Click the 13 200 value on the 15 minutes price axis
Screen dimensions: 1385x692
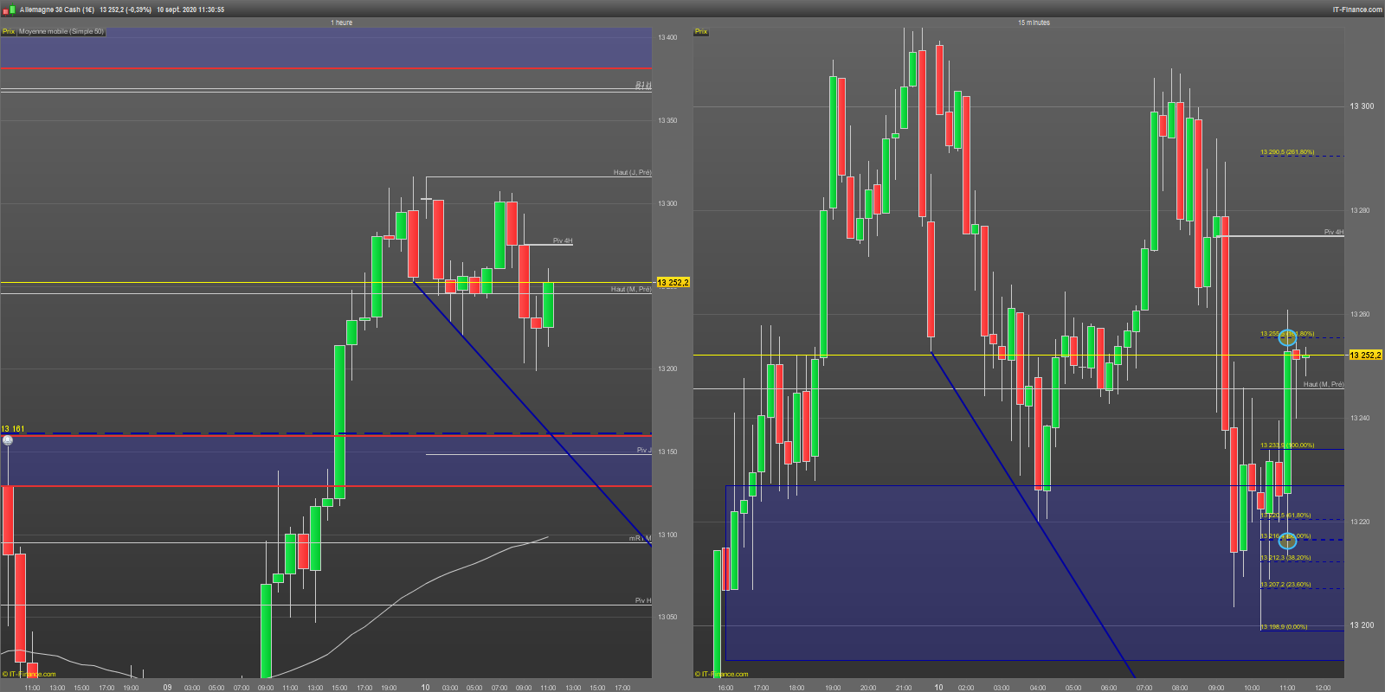1362,625
